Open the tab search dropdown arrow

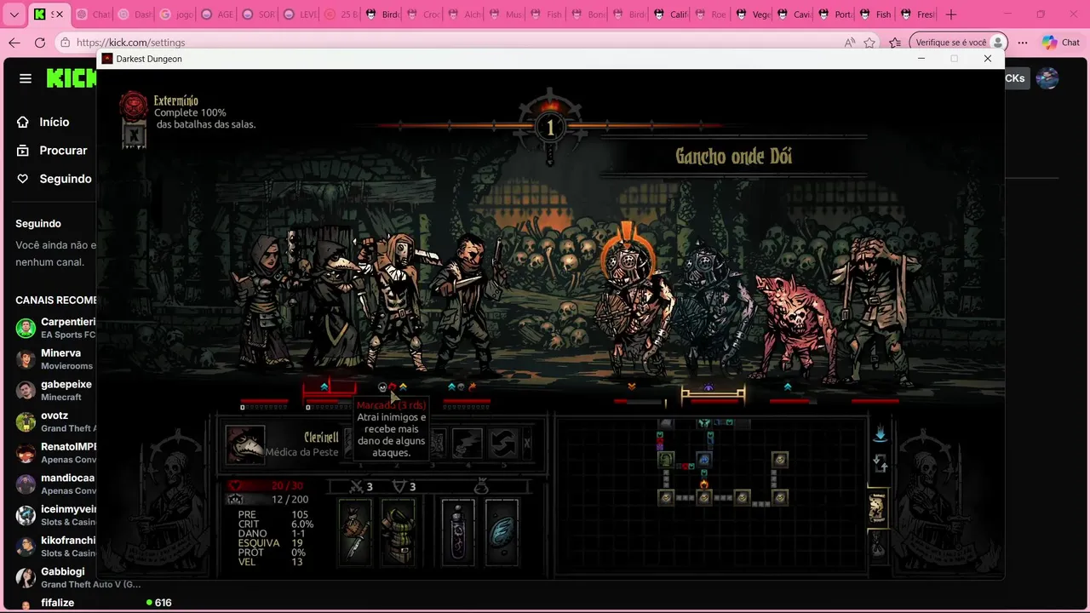coord(14,14)
